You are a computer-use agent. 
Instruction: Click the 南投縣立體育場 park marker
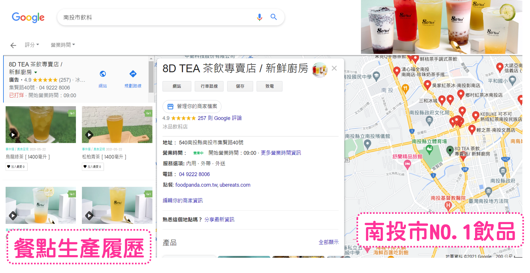coord(429,150)
